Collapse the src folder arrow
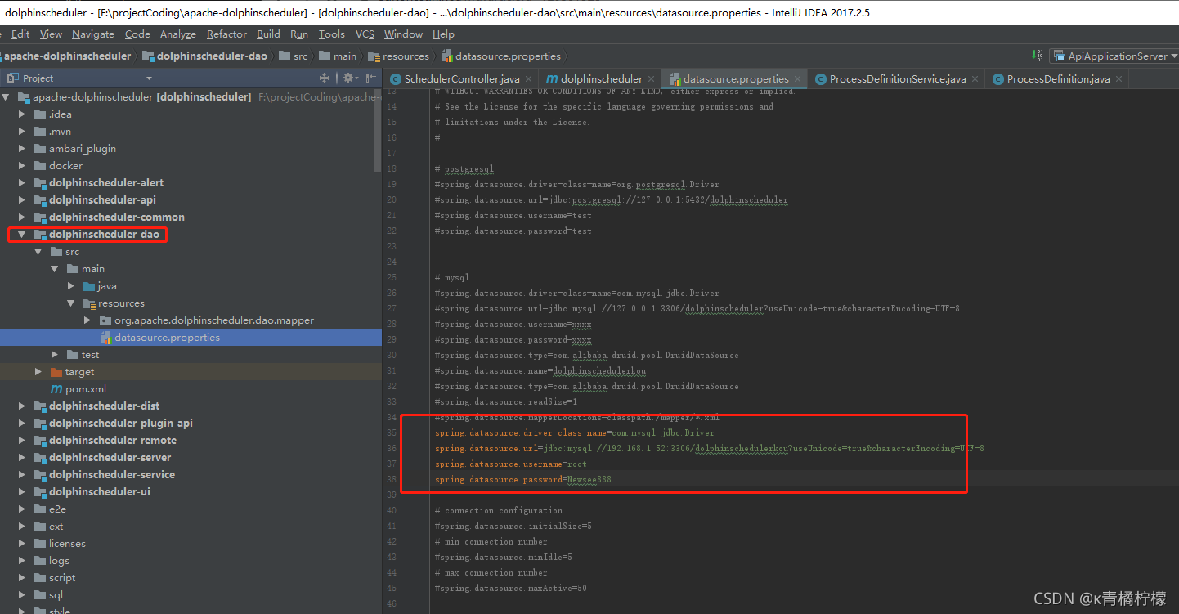 click(38, 252)
